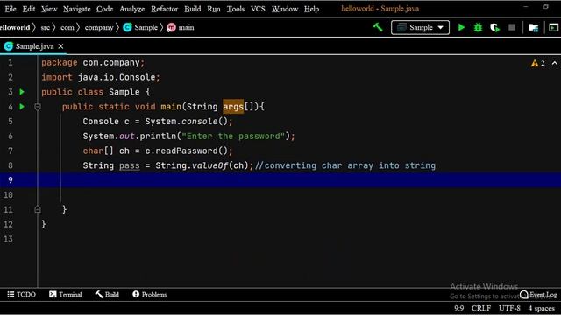
Task: Open the Terminal tool window
Action: tap(66, 295)
